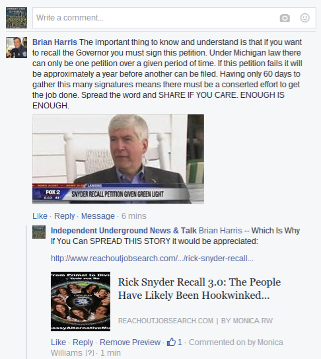Viewport: 321px width, 359px height.
Task: Remove Preview from the reply
Action: point(130,342)
